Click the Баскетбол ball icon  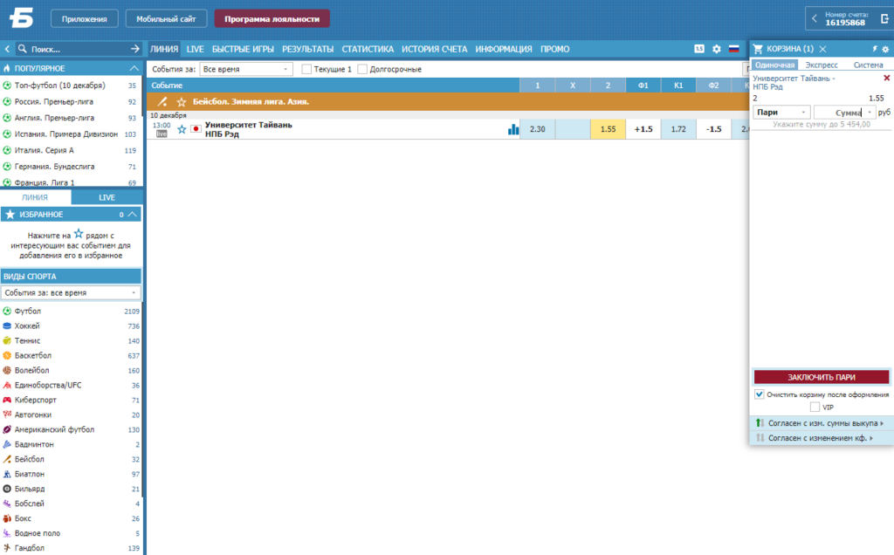7,355
